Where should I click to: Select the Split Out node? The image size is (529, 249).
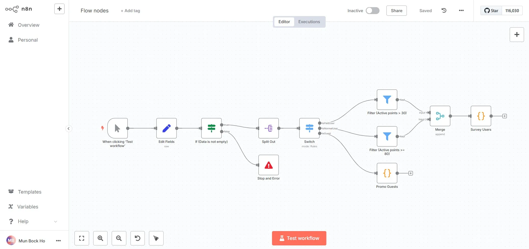[x=269, y=128]
